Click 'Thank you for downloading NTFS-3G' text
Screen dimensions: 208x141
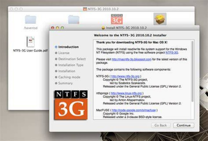(132, 42)
